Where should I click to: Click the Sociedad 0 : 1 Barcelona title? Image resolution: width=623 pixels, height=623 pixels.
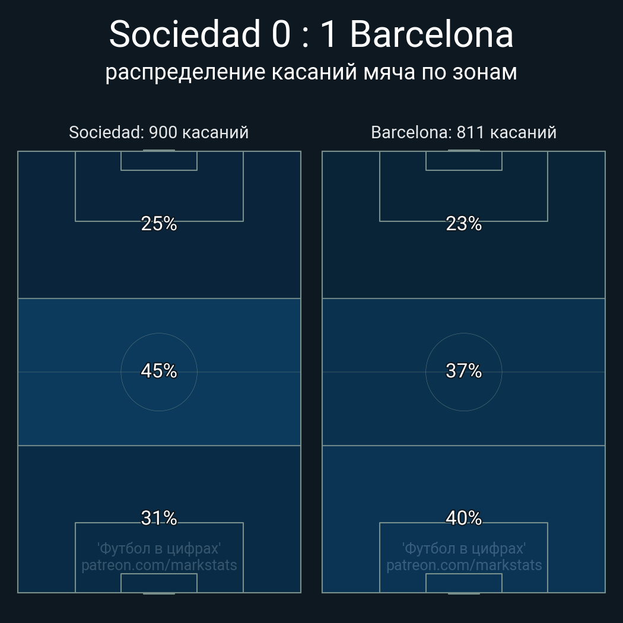pyautogui.click(x=311, y=34)
